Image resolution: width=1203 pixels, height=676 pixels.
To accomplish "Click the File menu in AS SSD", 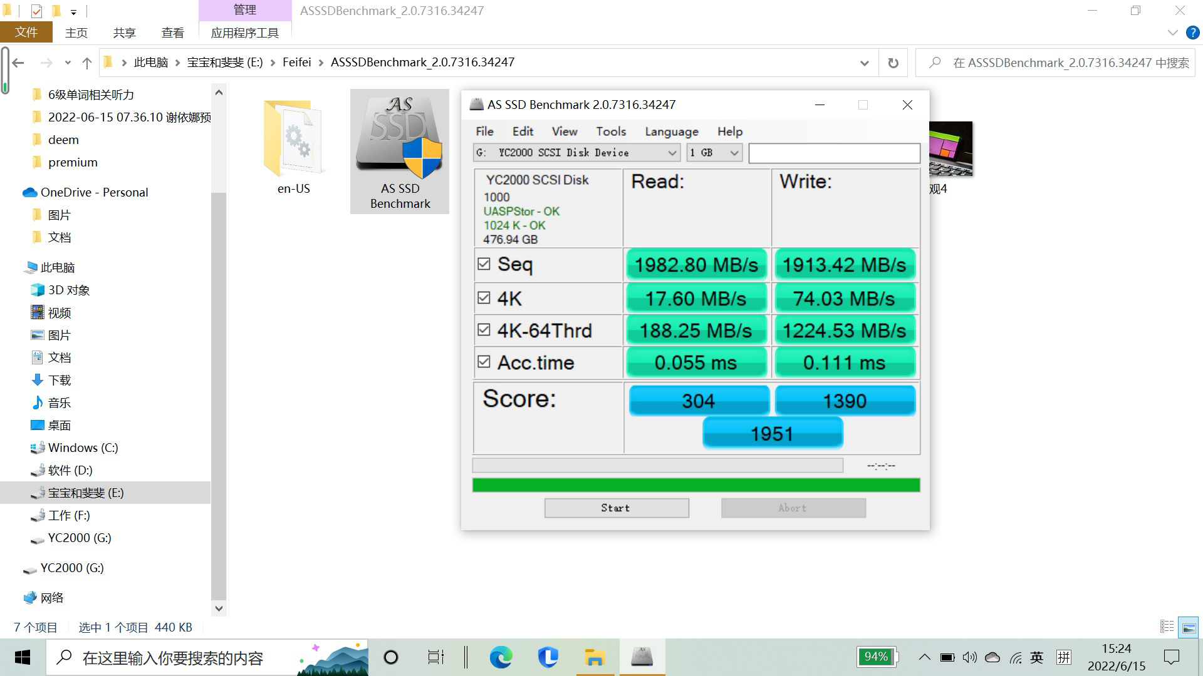I will coord(484,130).
